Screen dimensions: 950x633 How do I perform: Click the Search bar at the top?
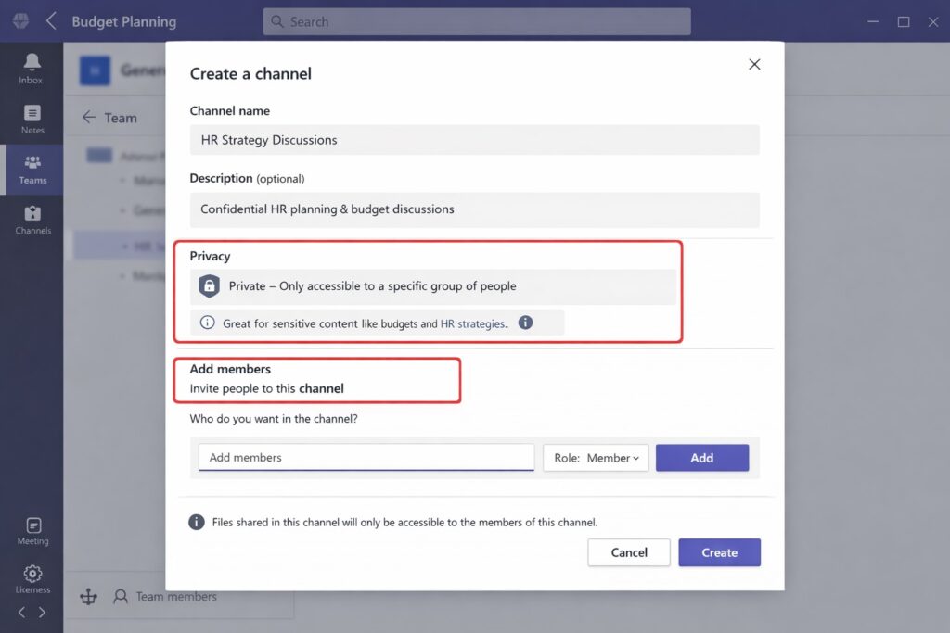pos(475,20)
